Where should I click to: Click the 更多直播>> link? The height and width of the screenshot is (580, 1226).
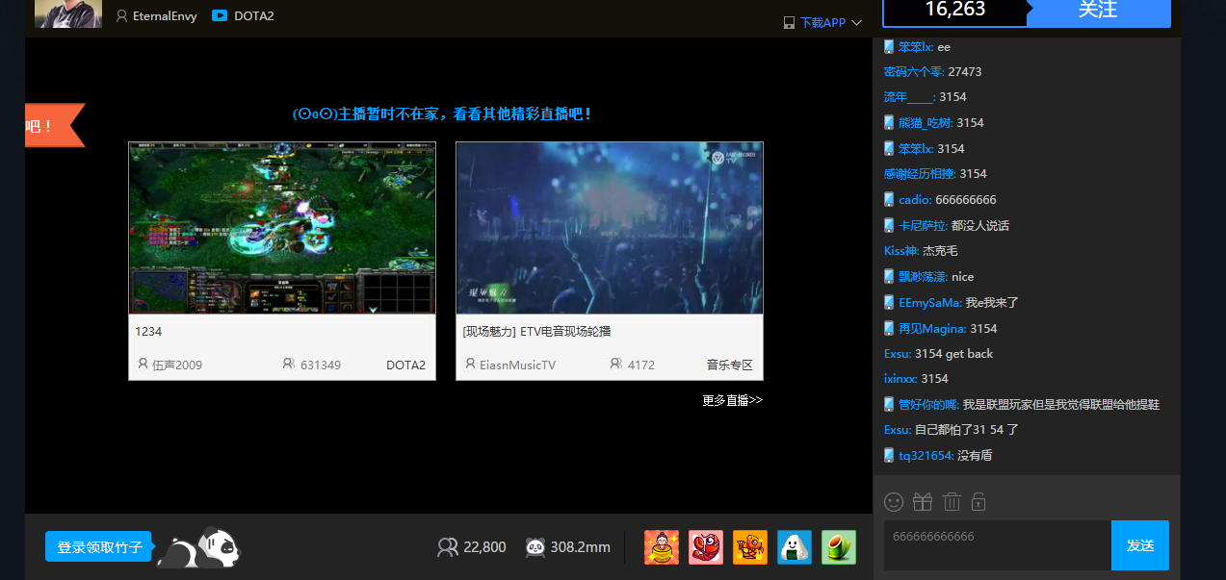[x=732, y=400]
